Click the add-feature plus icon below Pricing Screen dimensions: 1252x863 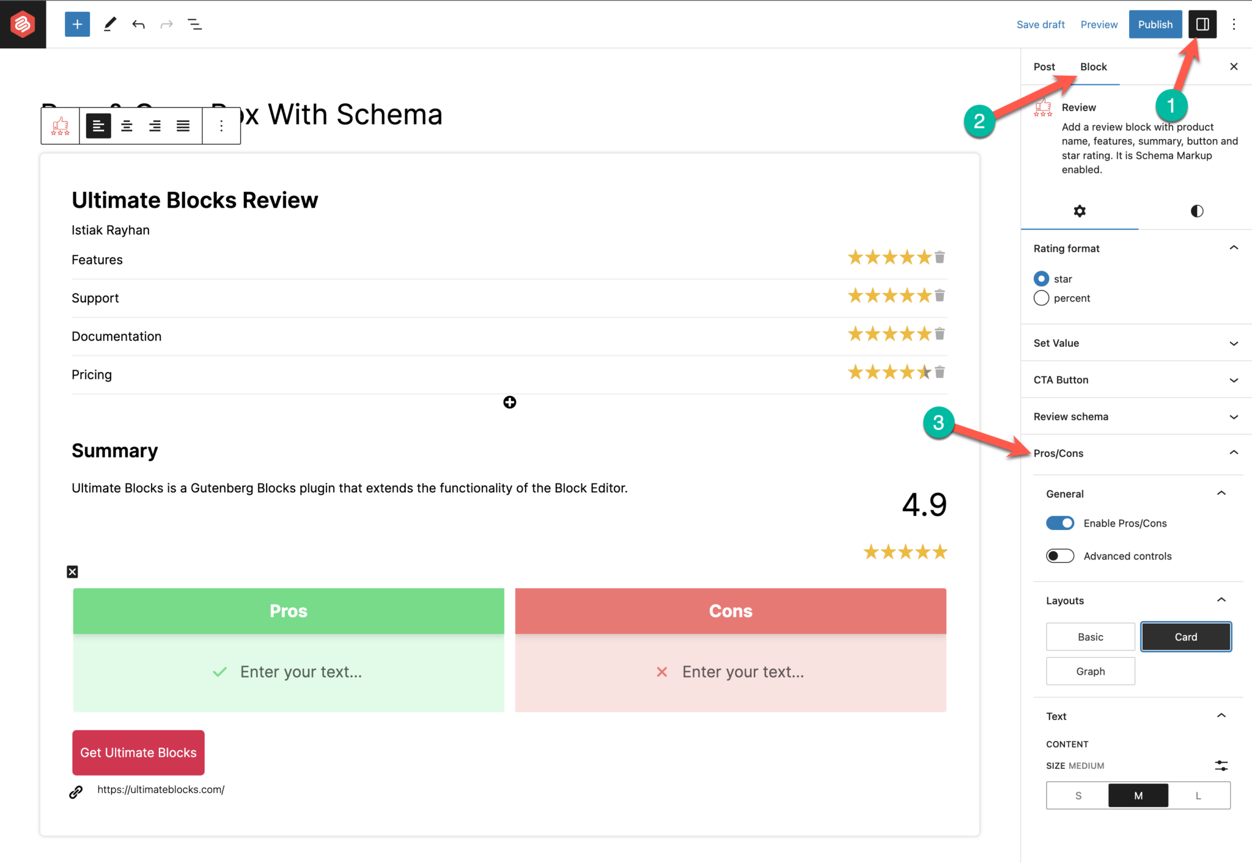tap(509, 402)
